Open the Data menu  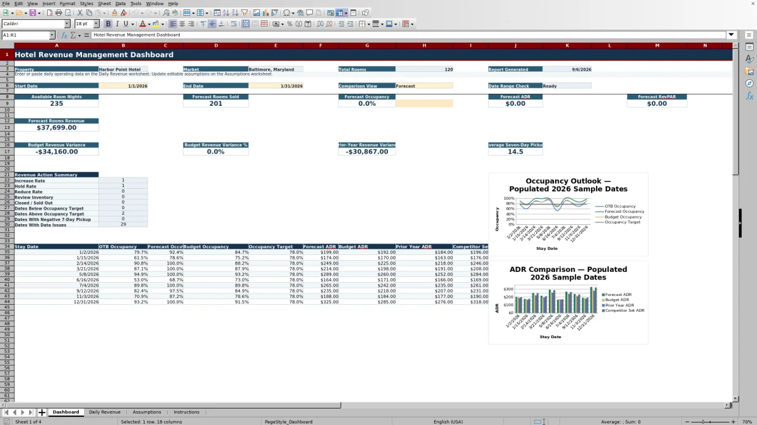point(120,3)
